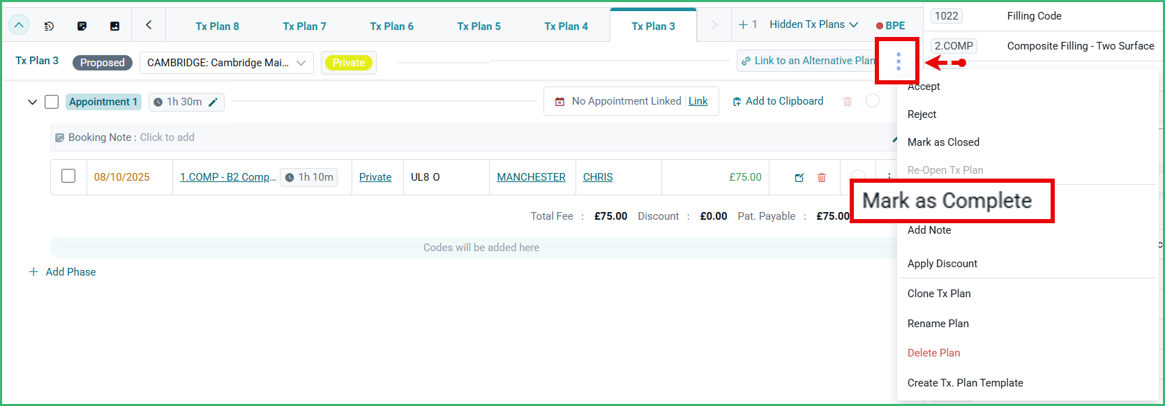This screenshot has width=1165, height=406.
Task: Switch to Tx Plan 7 tab
Action: tap(304, 26)
